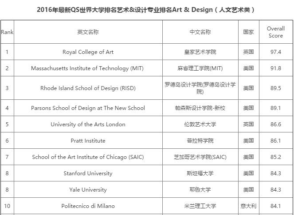Click the 'Yale University' cell

pos(88,190)
